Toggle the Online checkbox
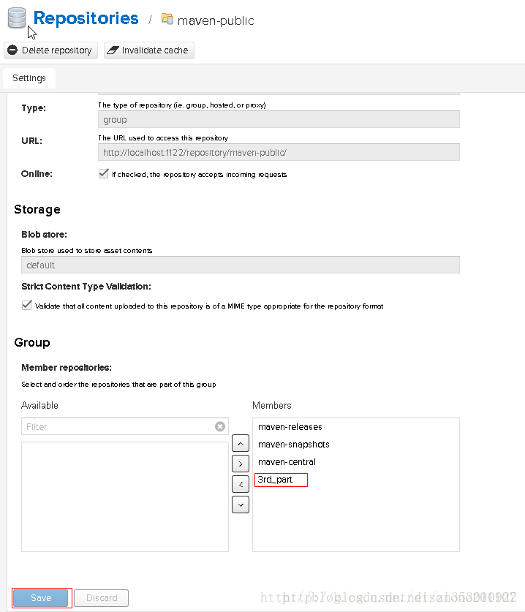Viewport: 525px width, 612px height. (x=103, y=174)
